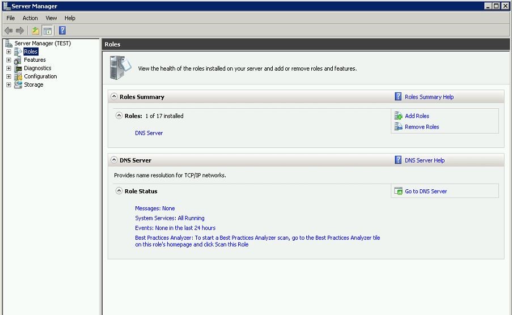Open the Help menu
Screen dimensions: 512x315
click(70, 18)
